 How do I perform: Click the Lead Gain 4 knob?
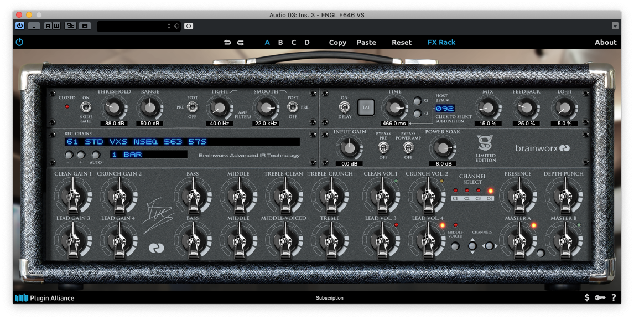coord(119,241)
